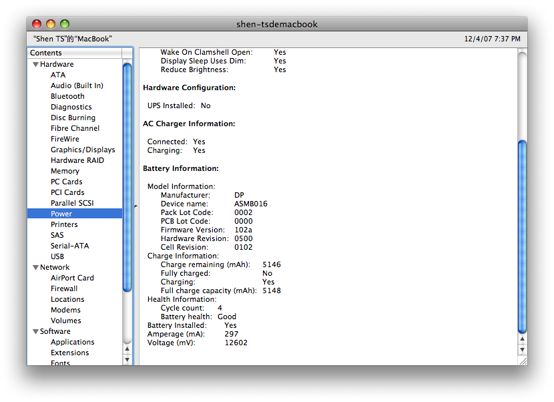Open the Applications software list

coord(73,342)
